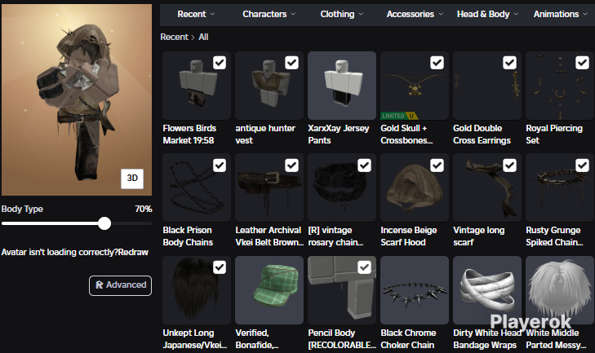595x353 pixels.
Task: Click the Redraw avatar link
Action: click(x=133, y=252)
